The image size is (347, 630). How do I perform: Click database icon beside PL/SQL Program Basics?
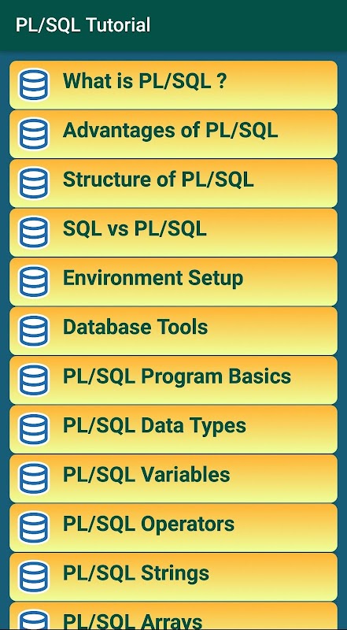pos(34,380)
